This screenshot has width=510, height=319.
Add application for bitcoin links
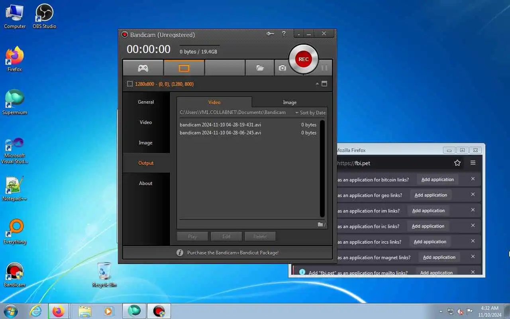(x=437, y=179)
